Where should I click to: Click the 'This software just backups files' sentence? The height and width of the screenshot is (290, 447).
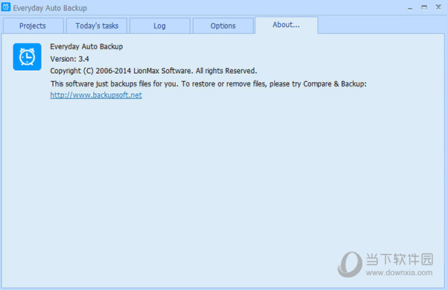click(x=209, y=83)
